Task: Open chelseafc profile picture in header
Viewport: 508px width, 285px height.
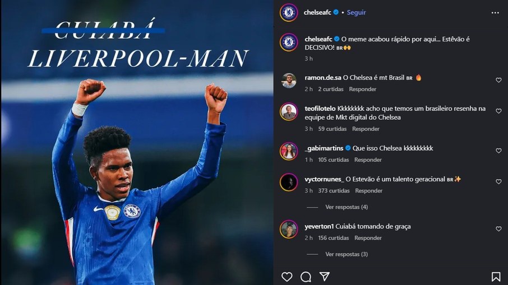Action: [x=289, y=12]
